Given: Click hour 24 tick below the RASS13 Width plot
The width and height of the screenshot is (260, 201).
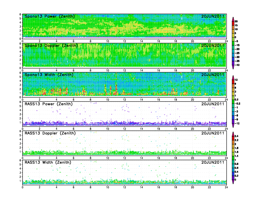Looking at the screenshot, I should point(226,187).
